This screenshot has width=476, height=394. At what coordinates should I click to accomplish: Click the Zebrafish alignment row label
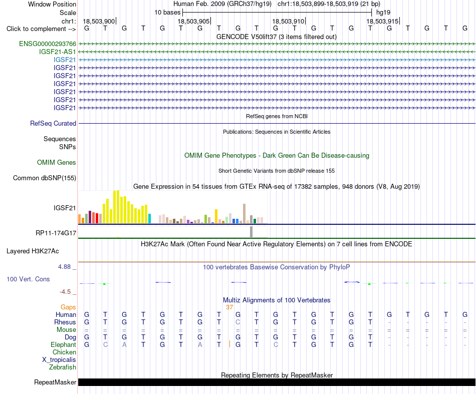pyautogui.click(x=63, y=367)
